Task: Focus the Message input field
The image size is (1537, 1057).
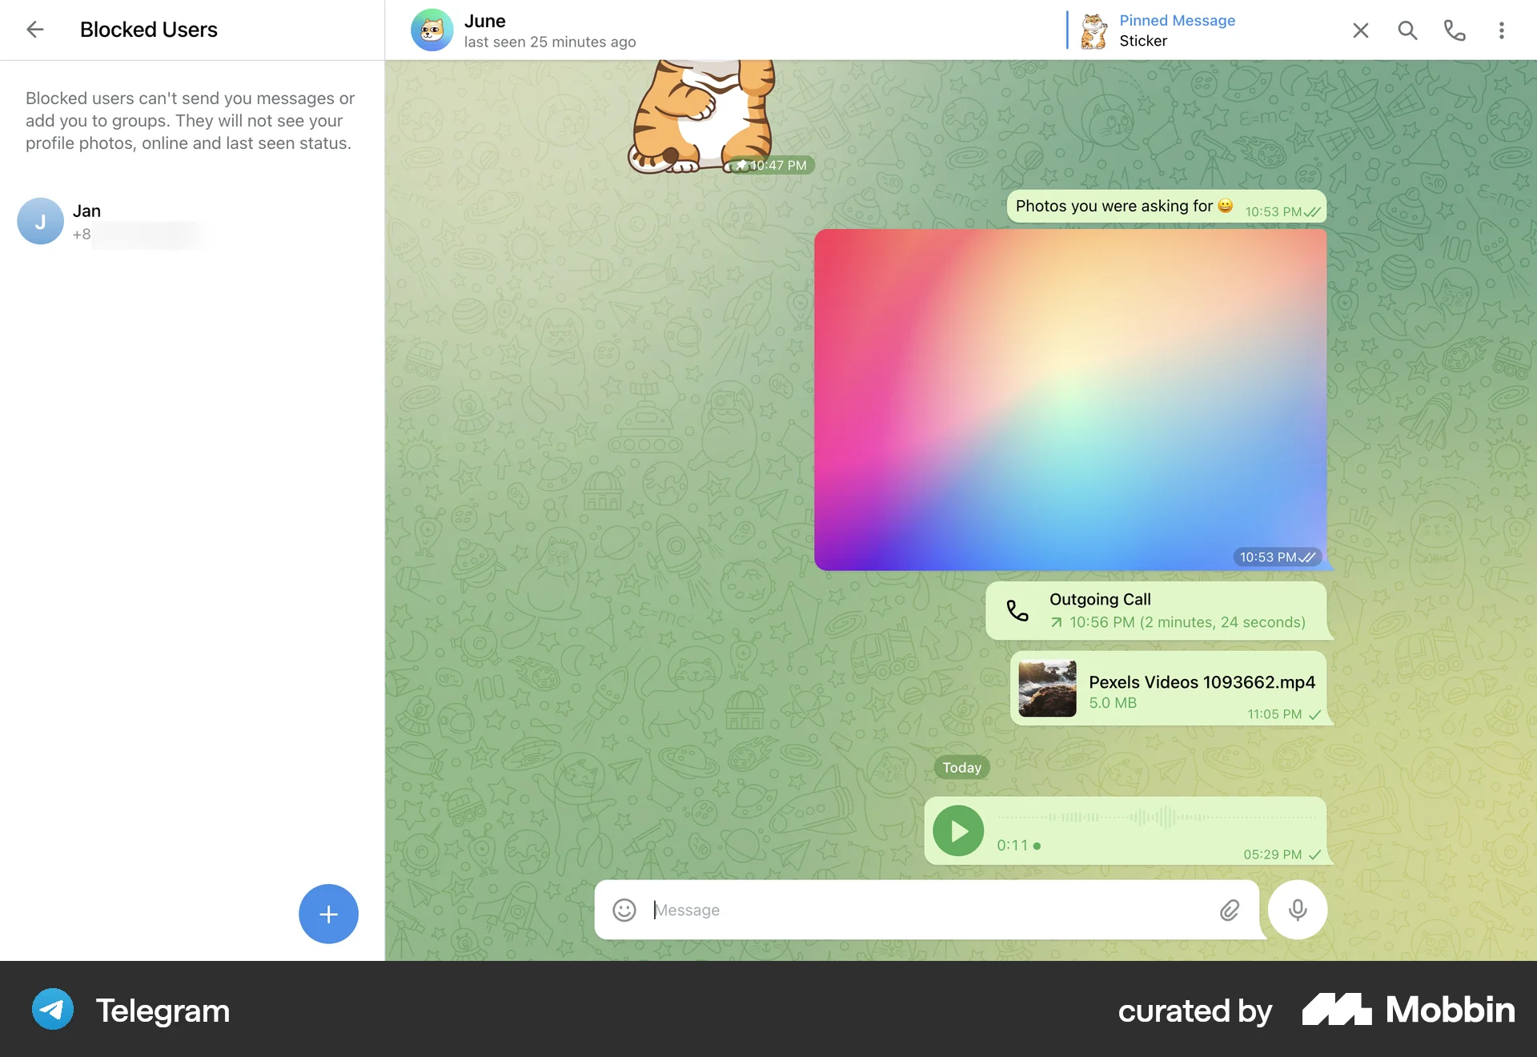Action: coord(881,910)
